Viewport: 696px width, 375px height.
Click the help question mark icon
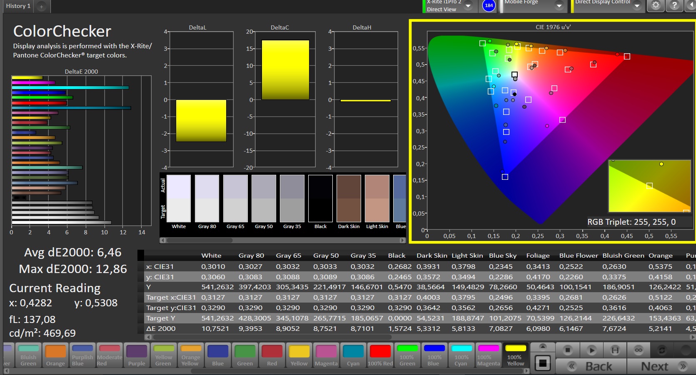[x=674, y=5]
